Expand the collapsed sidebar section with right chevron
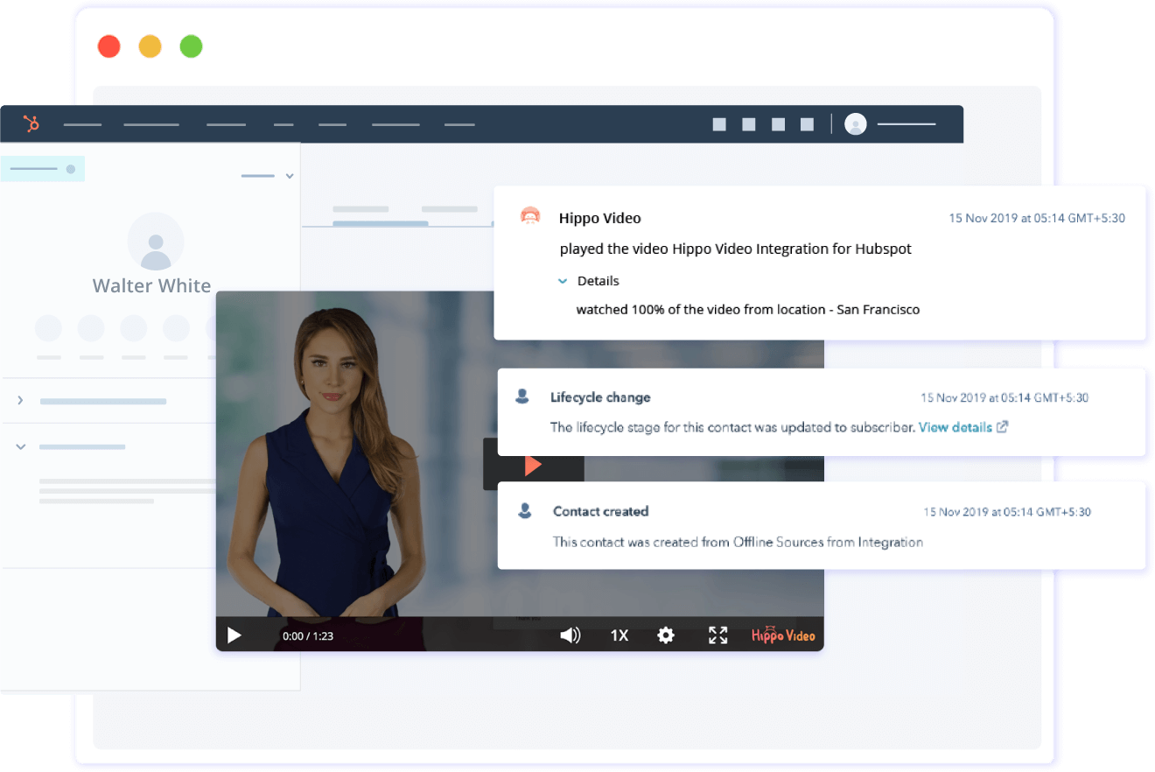This screenshot has width=1155, height=772. [x=19, y=400]
